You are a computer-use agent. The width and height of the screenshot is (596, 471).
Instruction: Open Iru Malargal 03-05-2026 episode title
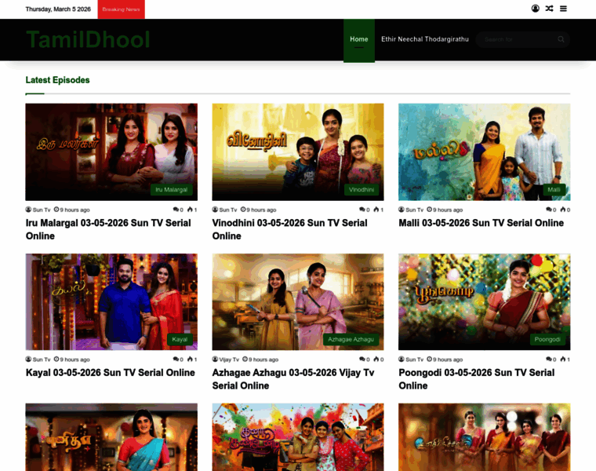click(x=108, y=229)
